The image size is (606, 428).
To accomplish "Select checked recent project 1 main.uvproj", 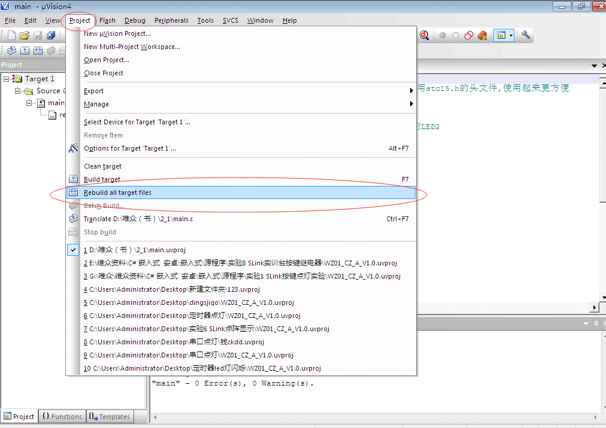I will pos(241,250).
